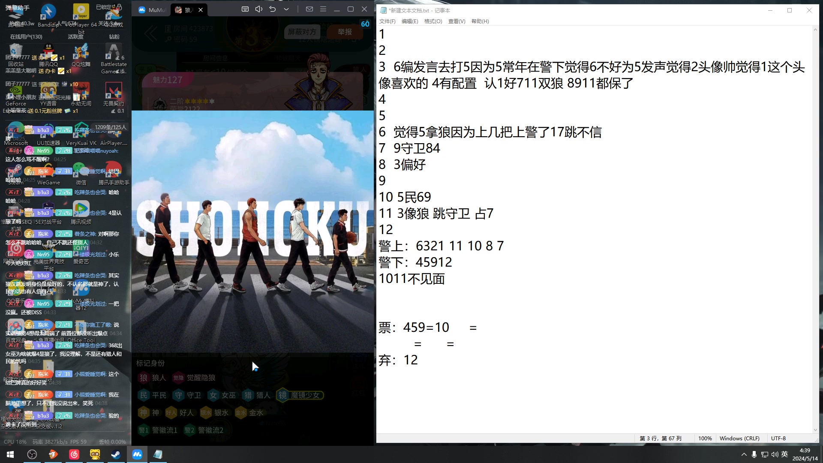Click volume icon in system tray
Viewport: 823px width, 463px height.
point(775,454)
